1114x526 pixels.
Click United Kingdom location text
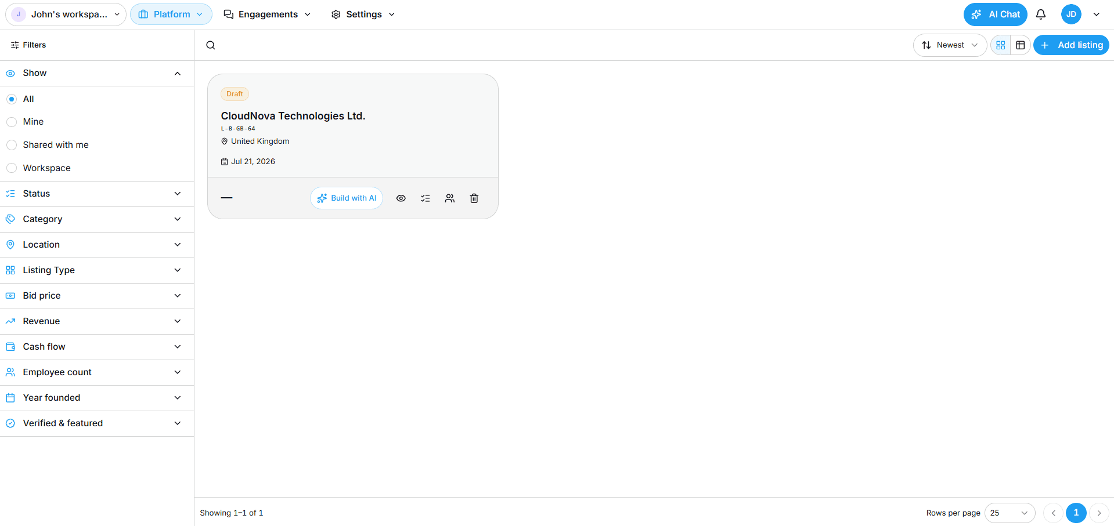coord(260,142)
